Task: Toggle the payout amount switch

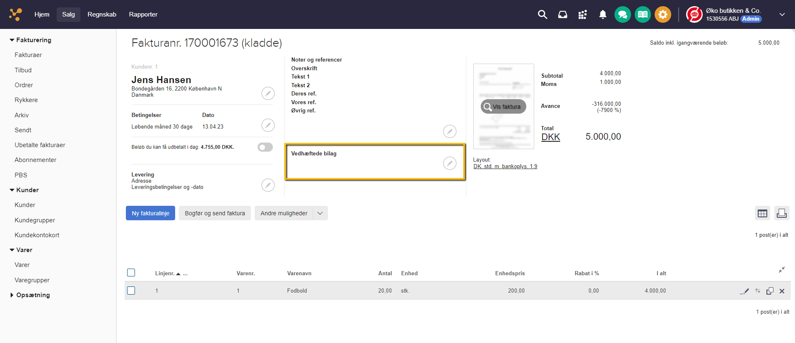Action: [265, 147]
